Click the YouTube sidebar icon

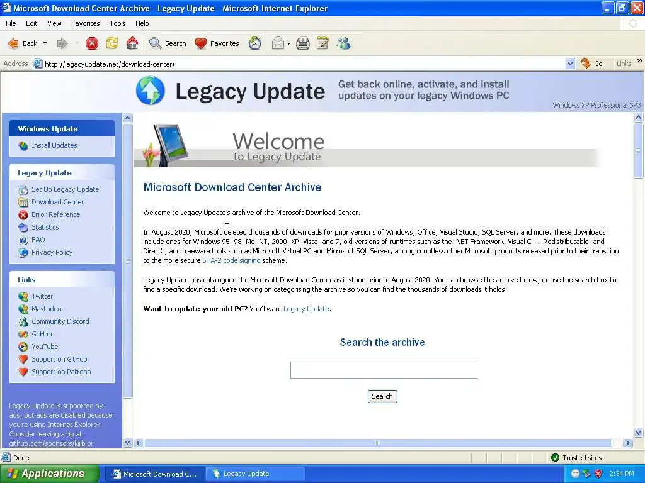23,347
